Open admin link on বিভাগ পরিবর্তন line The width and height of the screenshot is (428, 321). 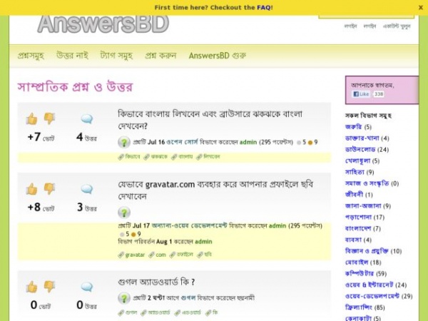click(203, 242)
